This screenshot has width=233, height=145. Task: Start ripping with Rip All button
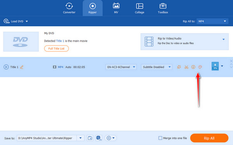(209, 138)
